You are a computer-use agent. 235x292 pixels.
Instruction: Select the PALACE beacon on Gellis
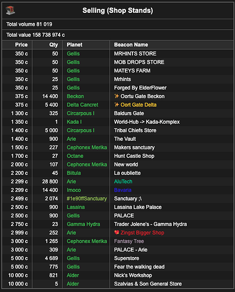pyautogui.click(x=124, y=215)
